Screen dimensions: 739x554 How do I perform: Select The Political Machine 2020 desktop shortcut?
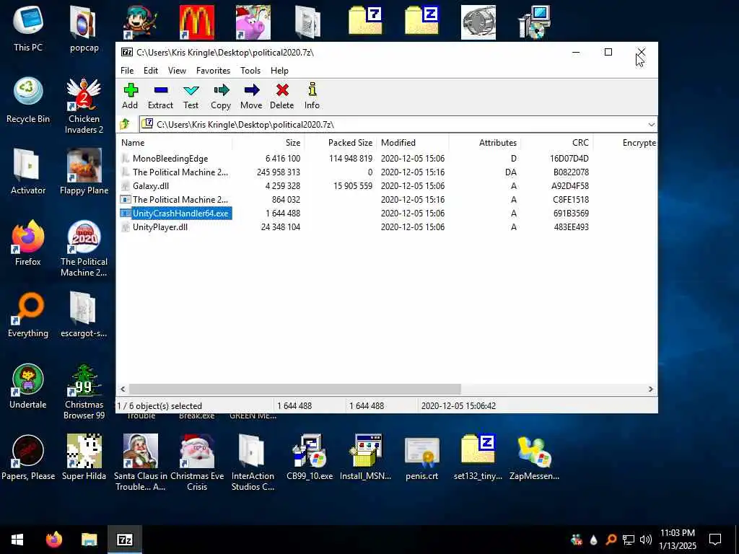pos(84,248)
